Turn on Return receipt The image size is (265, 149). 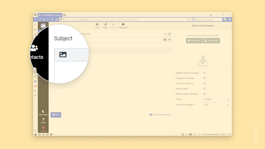205,89
